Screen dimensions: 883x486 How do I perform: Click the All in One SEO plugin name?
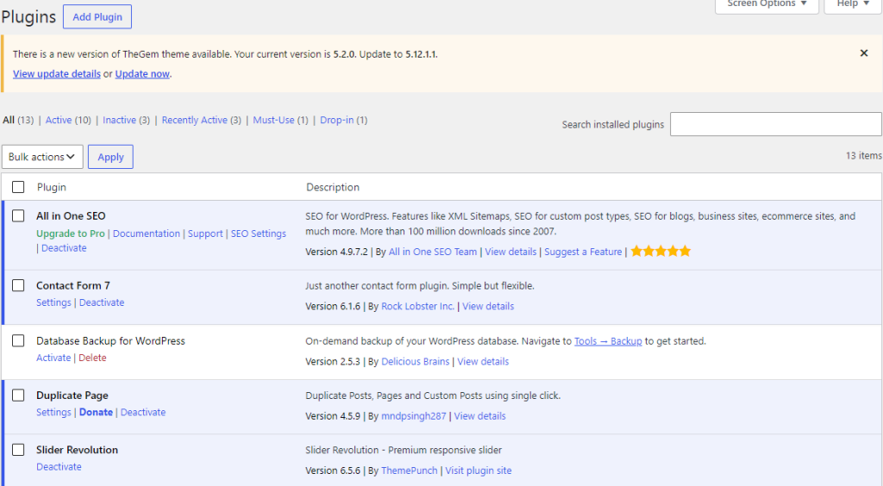tap(71, 216)
